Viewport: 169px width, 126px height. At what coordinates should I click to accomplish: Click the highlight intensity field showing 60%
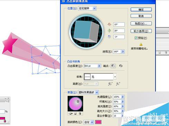pos(117,106)
